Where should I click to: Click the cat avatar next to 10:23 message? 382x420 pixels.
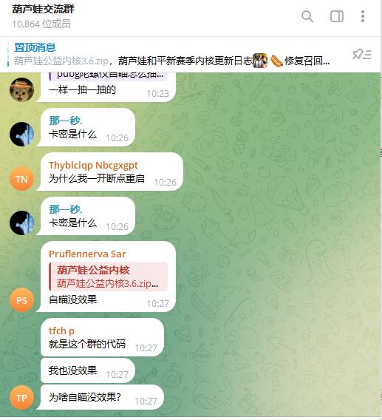pos(21,89)
